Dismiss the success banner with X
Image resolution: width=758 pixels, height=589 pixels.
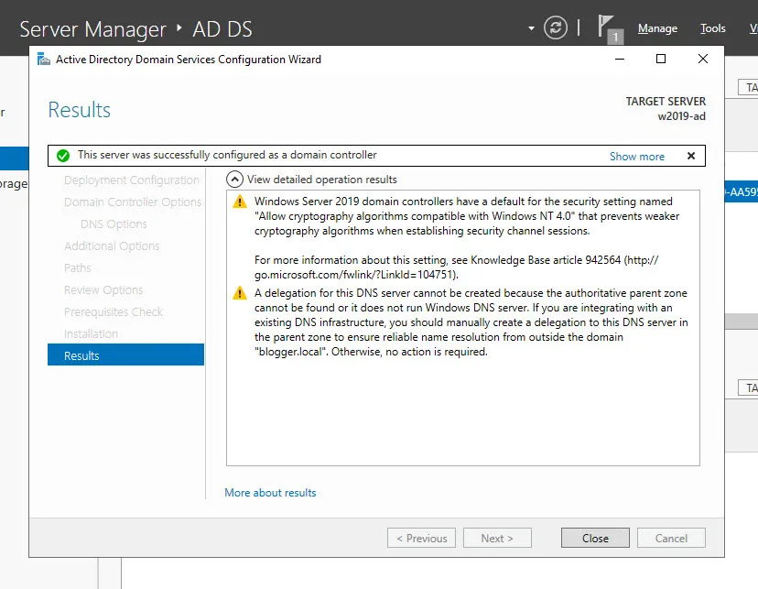(690, 156)
